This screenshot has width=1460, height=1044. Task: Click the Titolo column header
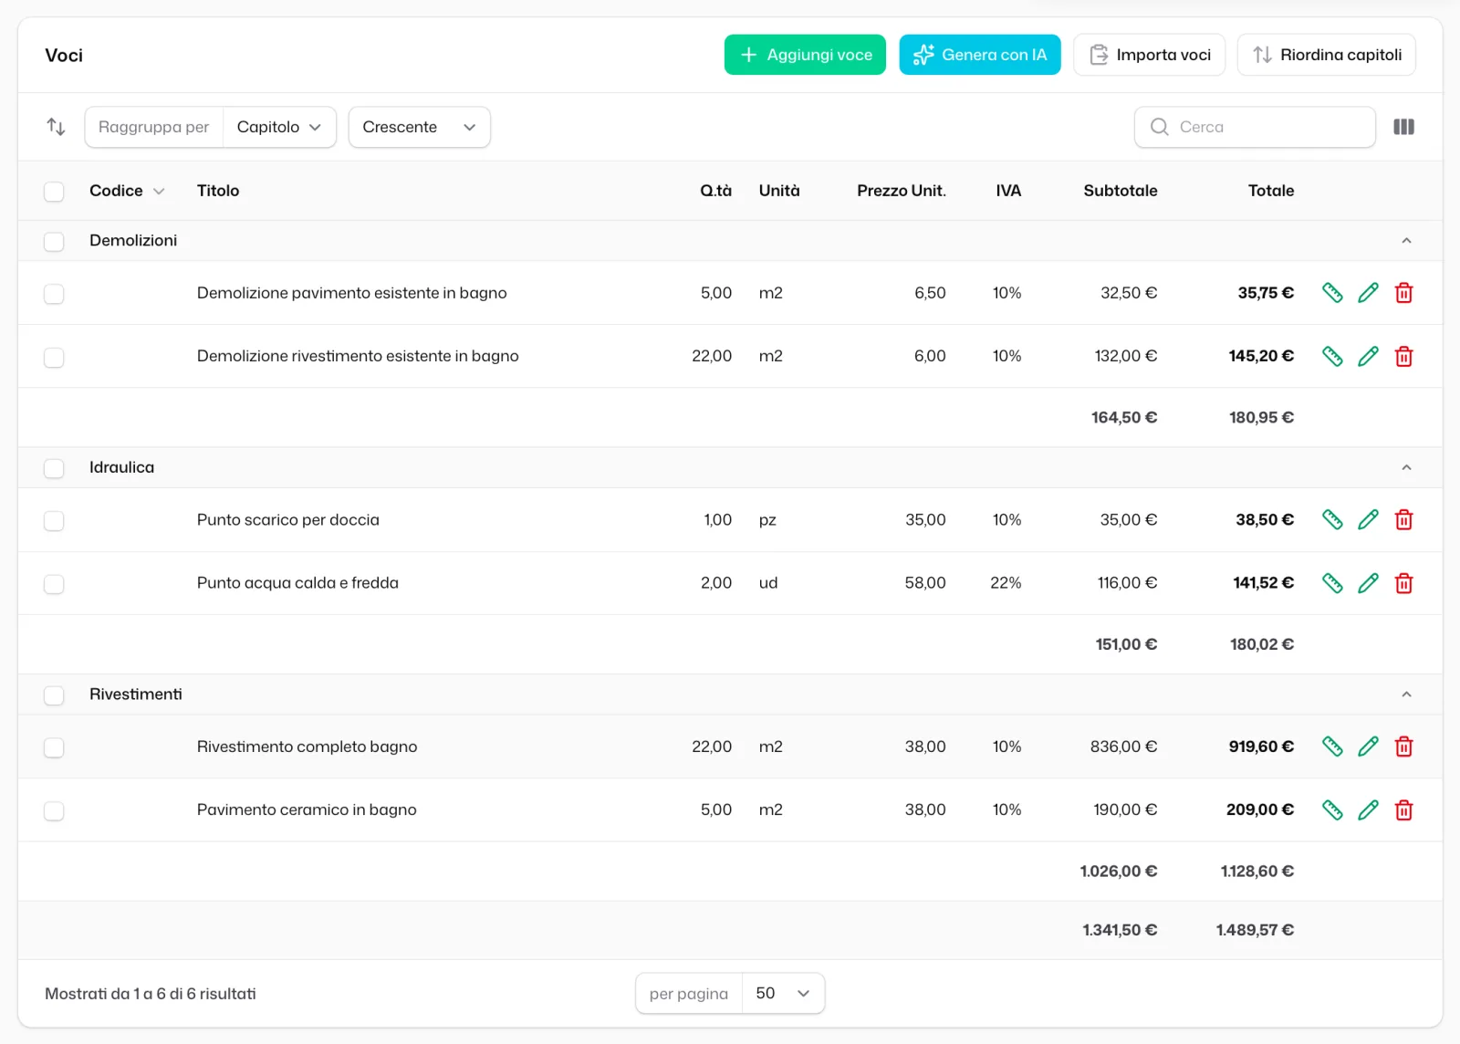218,191
